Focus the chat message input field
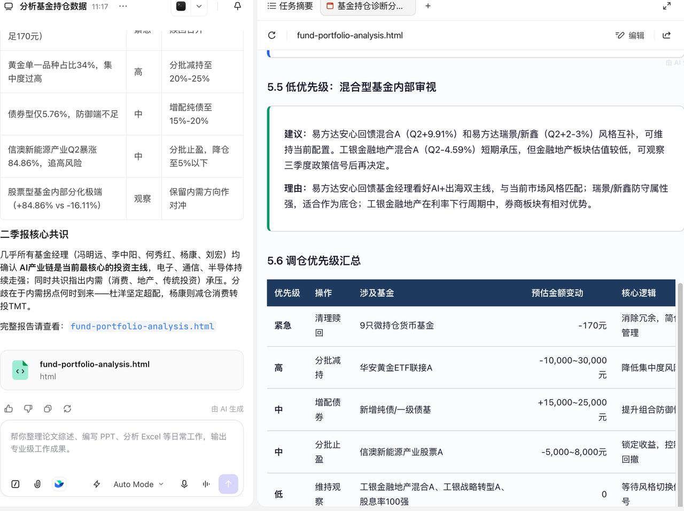The height and width of the screenshot is (511, 684). coord(122,443)
